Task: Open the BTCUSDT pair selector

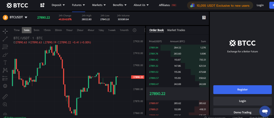Action: [18, 17]
